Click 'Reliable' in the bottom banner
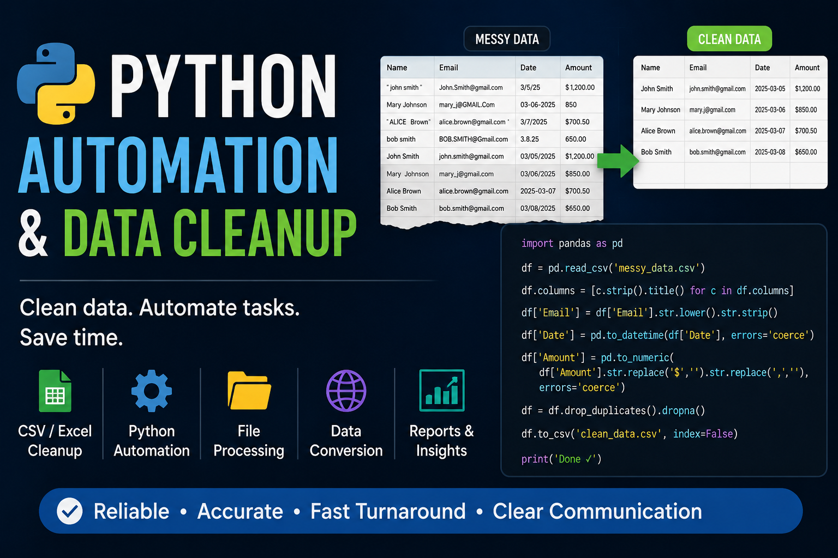The height and width of the screenshot is (558, 838). pyautogui.click(x=131, y=512)
